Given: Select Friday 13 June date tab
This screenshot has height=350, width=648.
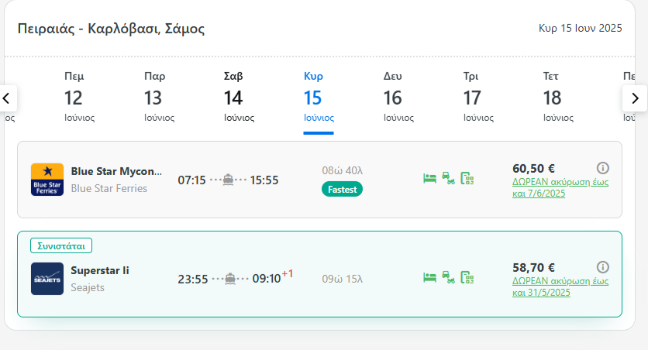Looking at the screenshot, I should [154, 98].
